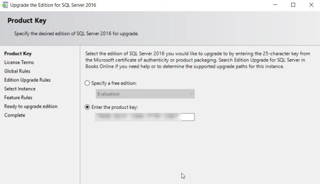Select the Edition Upgrade Rules step
The height and width of the screenshot is (184, 320).
point(27,80)
